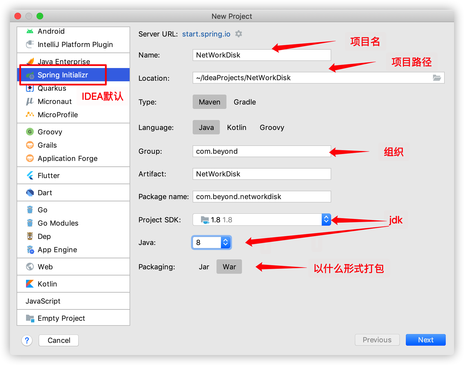Select Spring Initializr project type

(73, 75)
